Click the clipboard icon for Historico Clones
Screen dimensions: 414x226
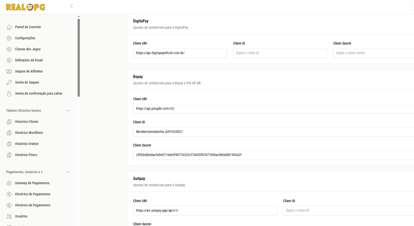pos(9,122)
